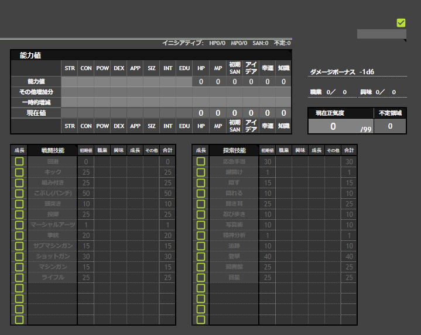Viewport: 421px width, 335px height.
Task: Click the CON field in the 能力値 row
Action: tap(86, 81)
